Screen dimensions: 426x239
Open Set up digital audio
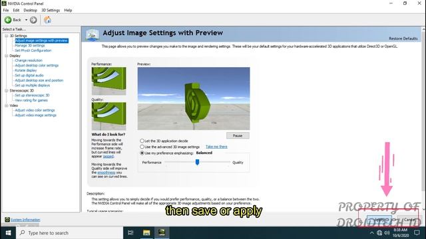29,75
